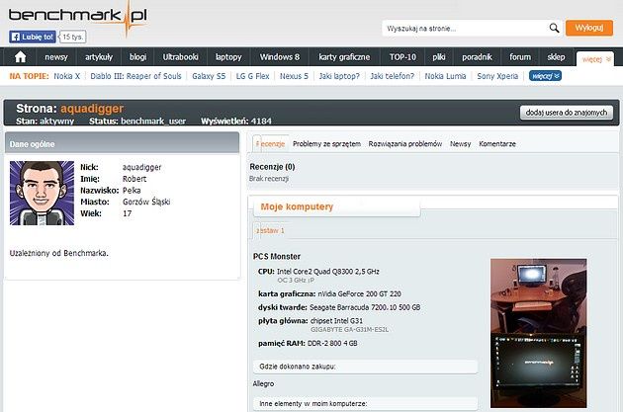The image size is (623, 412).
Task: Click the 'PCS Monster' computer name
Action: click(x=277, y=257)
